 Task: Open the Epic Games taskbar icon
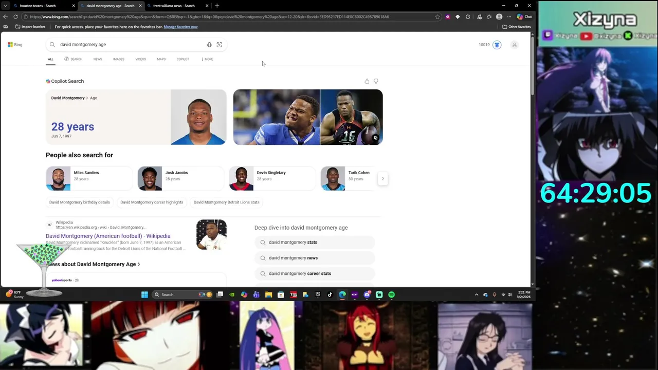point(317,294)
